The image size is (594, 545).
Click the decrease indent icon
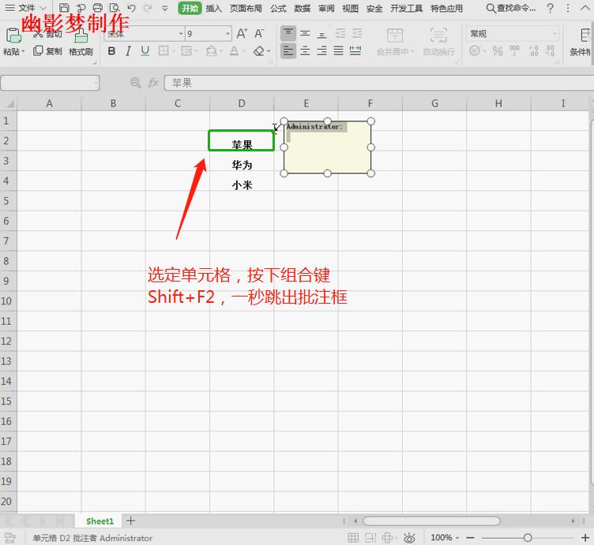(x=340, y=34)
